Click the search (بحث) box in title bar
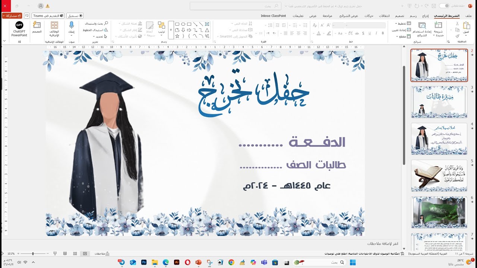Image resolution: width=477 pixels, height=268 pixels. (236, 6)
